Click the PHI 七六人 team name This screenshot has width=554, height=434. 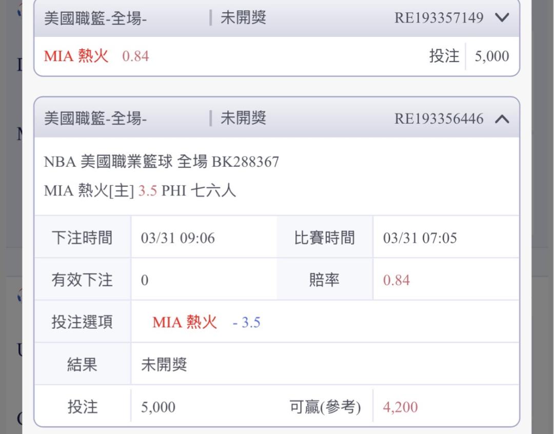199,191
